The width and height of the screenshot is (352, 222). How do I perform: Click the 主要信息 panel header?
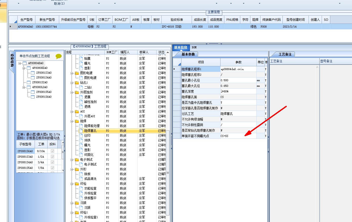(x=214, y=12)
